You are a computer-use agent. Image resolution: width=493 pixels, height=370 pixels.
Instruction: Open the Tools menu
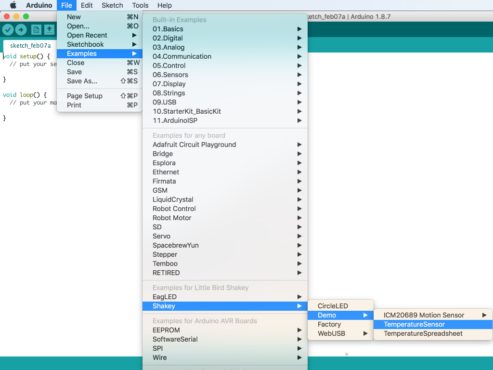140,5
